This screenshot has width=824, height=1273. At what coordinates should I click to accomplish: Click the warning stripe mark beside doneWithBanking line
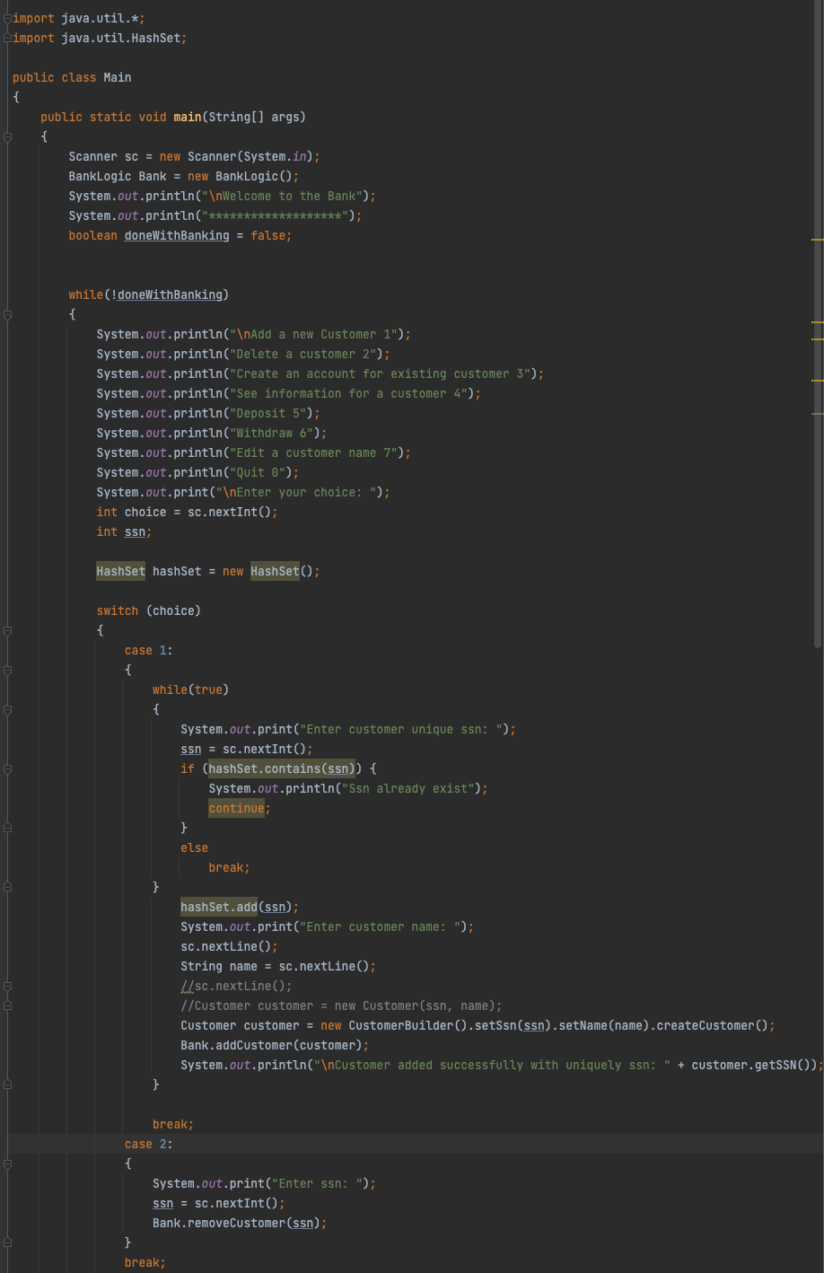[x=818, y=240]
